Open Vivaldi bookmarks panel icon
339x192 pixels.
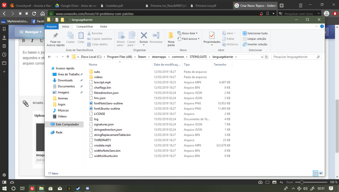(4, 29)
